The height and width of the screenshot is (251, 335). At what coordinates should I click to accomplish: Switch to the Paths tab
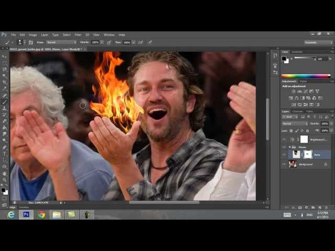(x=309, y=111)
